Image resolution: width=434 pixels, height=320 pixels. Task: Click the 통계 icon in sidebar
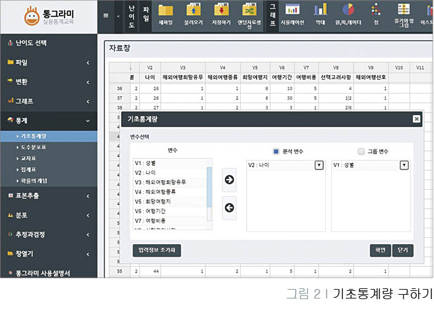pos(11,120)
